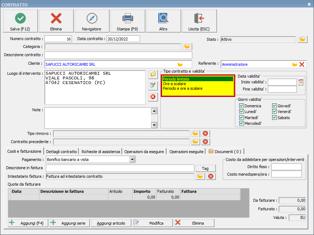The height and width of the screenshot is (235, 314).
Task: Edit the Luogo di intervento address
Action: (153, 86)
